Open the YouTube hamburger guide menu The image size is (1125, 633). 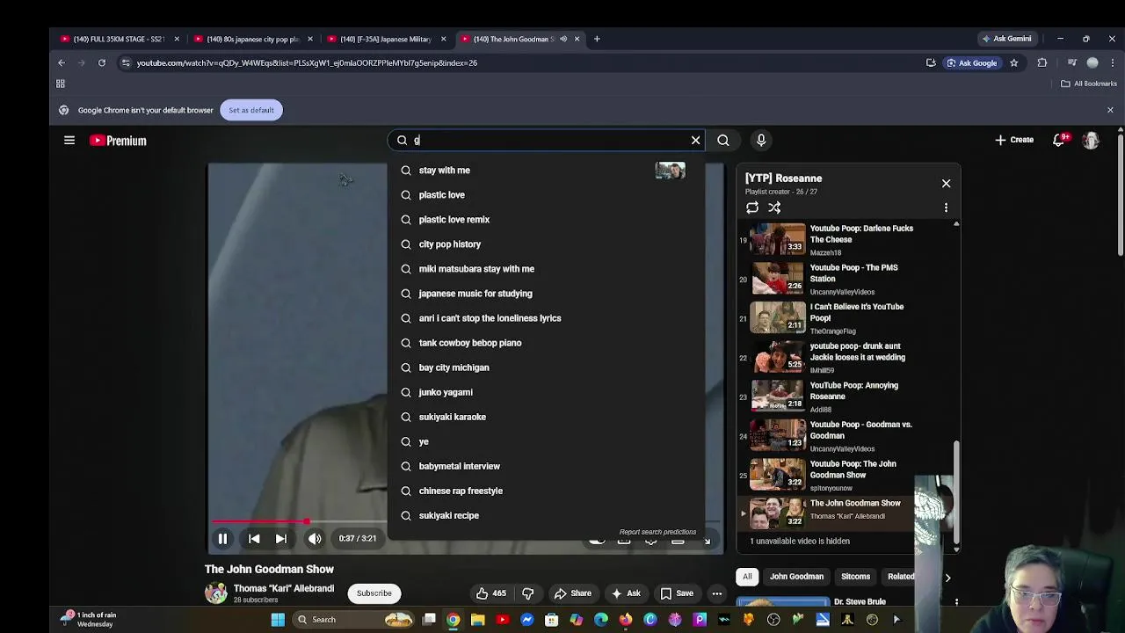click(x=69, y=140)
